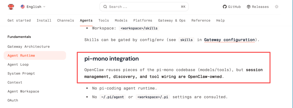Open the Reference tab
293x108 pixels.
pos(201,20)
